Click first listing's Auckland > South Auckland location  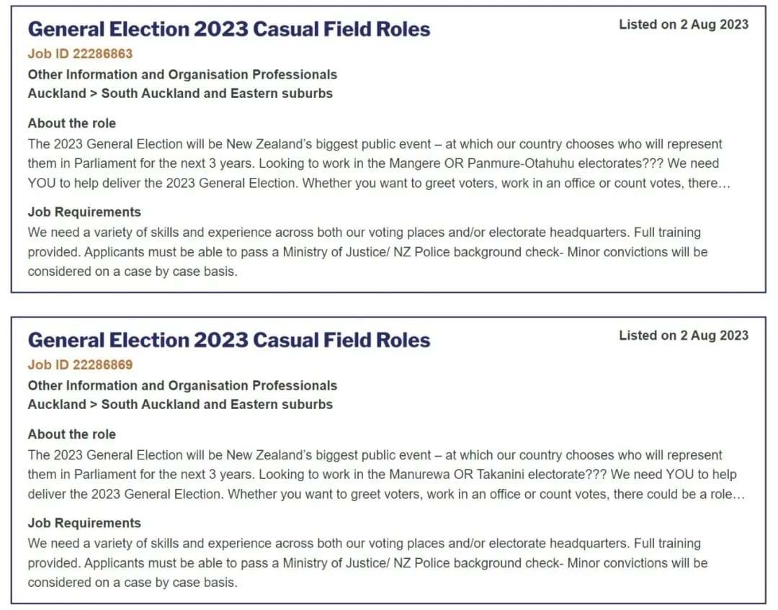(180, 93)
